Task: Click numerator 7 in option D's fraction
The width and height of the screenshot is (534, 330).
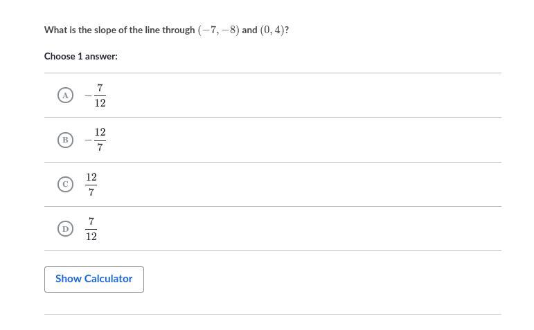Action: [91, 221]
